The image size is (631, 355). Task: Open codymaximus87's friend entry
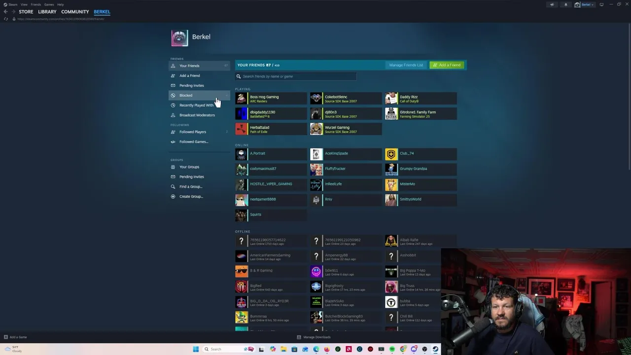[271, 170]
